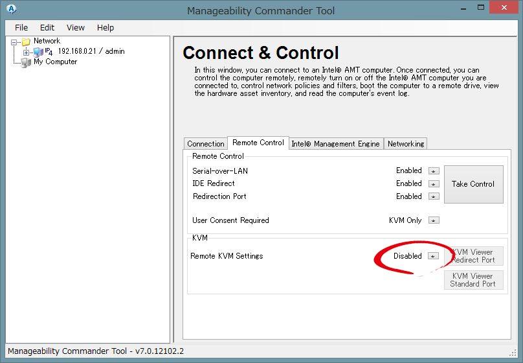Open the IDE Redirect Enabled dropdown
The width and height of the screenshot is (523, 363).
click(433, 184)
